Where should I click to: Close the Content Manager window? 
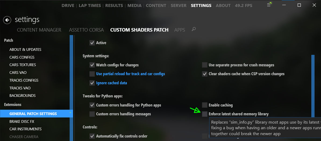pos(314,5)
